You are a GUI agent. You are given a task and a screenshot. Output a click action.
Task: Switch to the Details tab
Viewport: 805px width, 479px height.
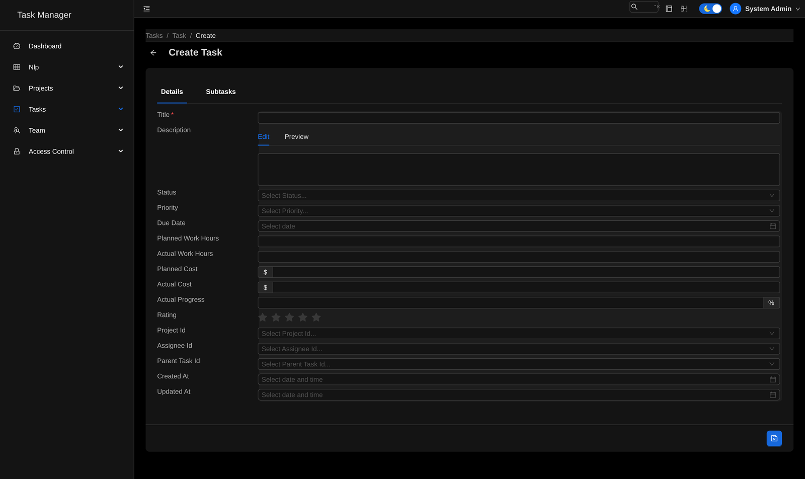tap(172, 92)
